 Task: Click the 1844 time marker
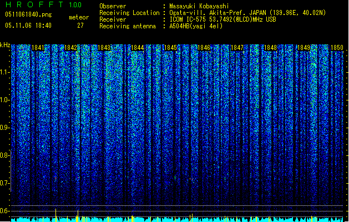138,48
